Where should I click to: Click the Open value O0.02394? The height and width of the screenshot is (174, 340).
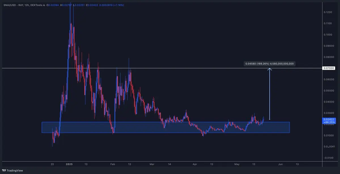tap(53, 5)
